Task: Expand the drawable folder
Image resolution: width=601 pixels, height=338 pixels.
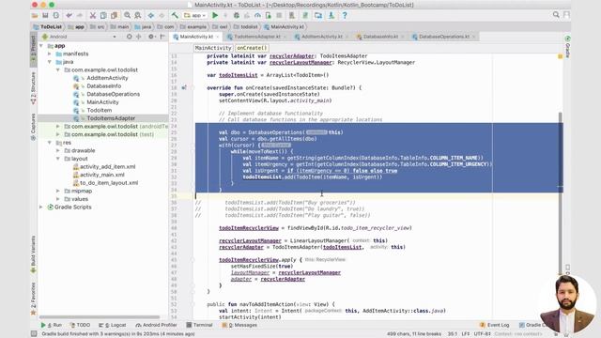Action: tap(58, 150)
